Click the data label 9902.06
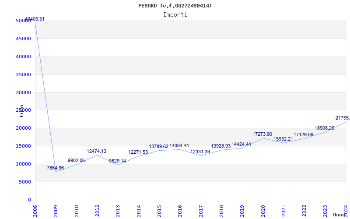Viewport: 350px width, 219px height. pos(76,160)
